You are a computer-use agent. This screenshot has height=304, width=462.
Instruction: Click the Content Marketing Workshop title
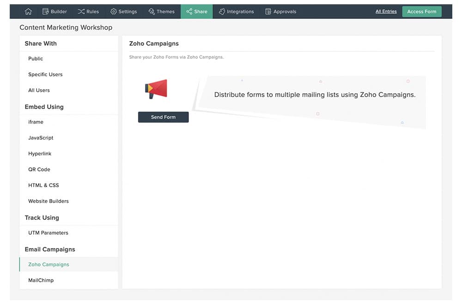point(66,27)
